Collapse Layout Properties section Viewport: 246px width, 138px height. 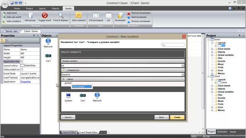tap(2, 45)
